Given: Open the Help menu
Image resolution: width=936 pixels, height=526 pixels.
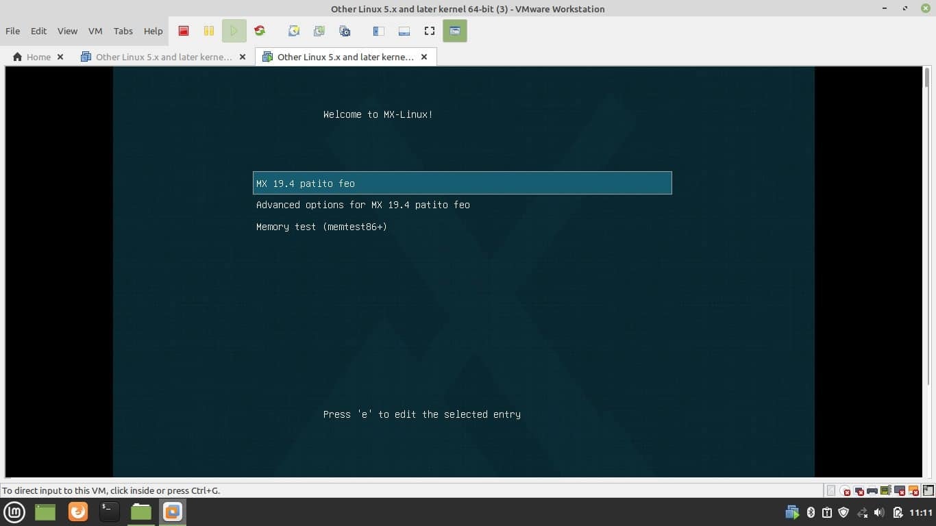Looking at the screenshot, I should click(x=153, y=31).
